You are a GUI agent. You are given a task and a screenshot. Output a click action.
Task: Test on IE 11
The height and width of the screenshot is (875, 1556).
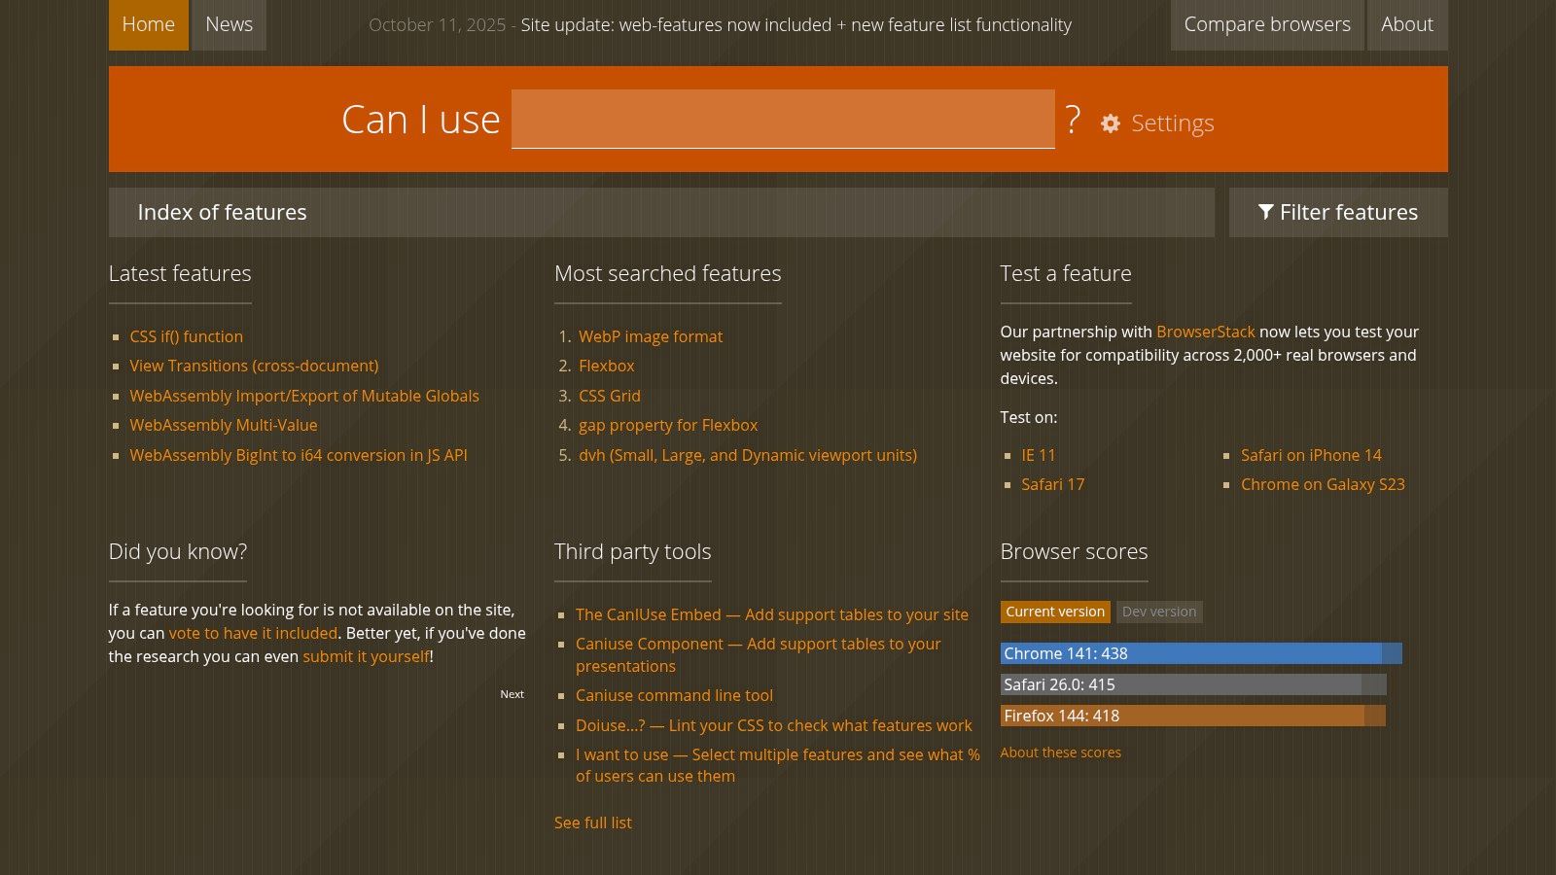click(x=1038, y=455)
